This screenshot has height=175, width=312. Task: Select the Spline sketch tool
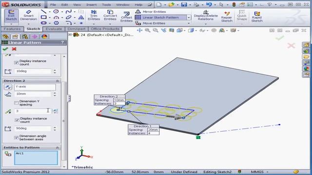(68, 12)
